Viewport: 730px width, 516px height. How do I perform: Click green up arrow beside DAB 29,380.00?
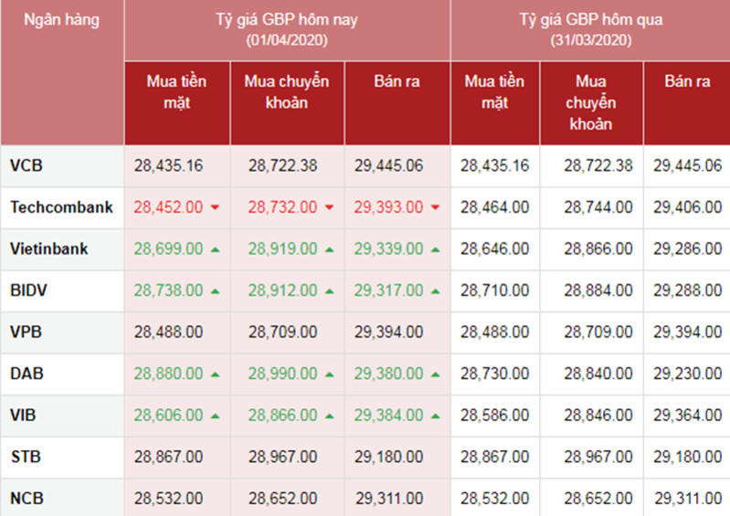(435, 374)
